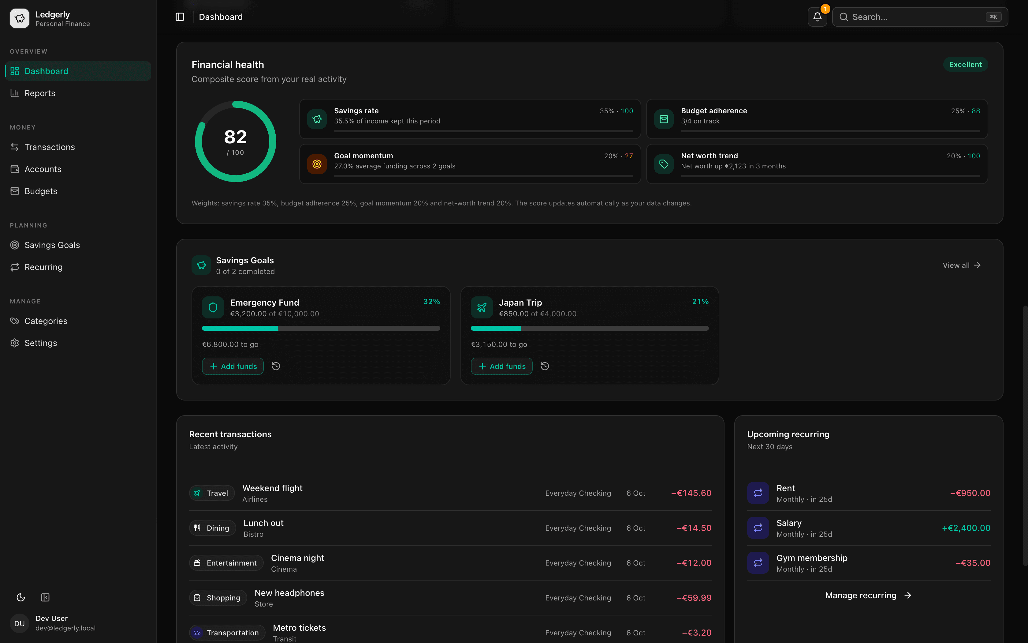
Task: Click the Emergency Fund progress bar
Action: (x=321, y=328)
